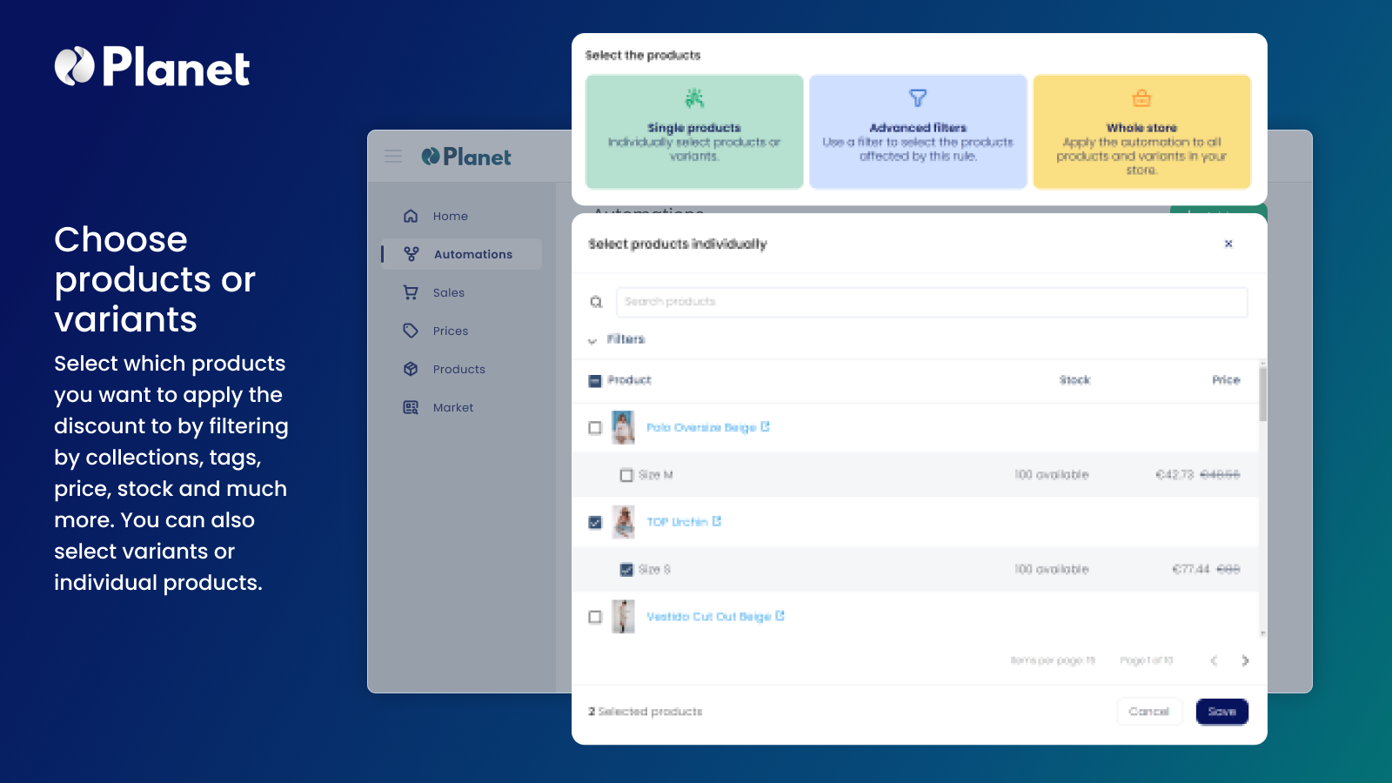Click the Sales cart icon

tap(410, 292)
